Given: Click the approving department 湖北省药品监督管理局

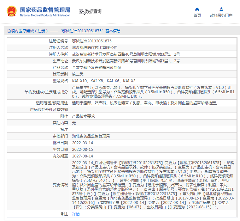Looking at the screenshot, I should (91, 136).
